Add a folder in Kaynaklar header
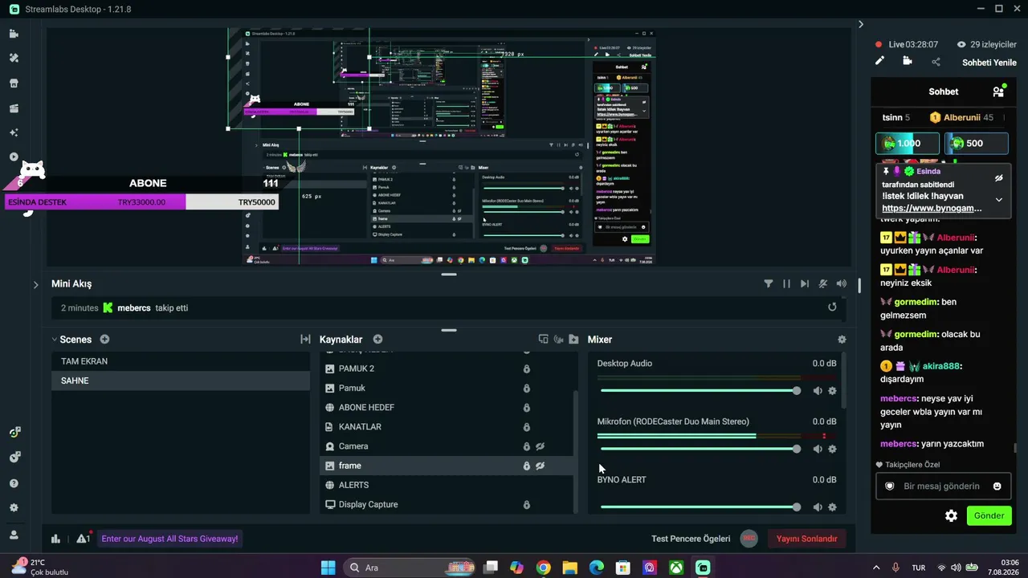The image size is (1028, 578). tap(573, 340)
